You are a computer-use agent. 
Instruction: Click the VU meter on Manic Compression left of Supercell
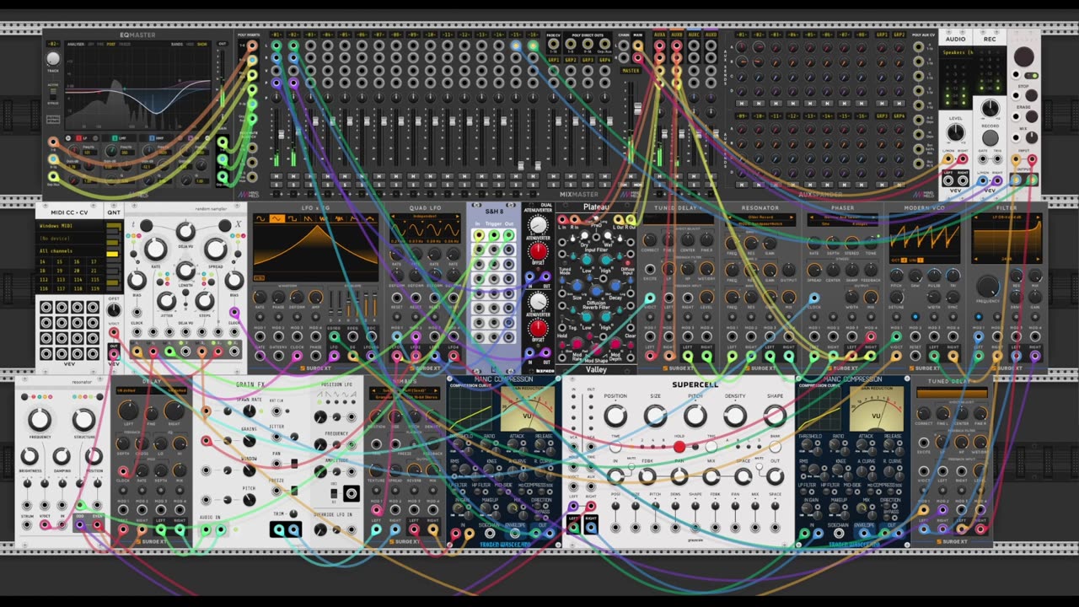528,410
